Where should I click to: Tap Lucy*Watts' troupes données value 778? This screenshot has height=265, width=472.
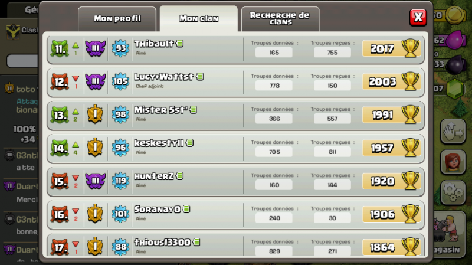pos(274,86)
